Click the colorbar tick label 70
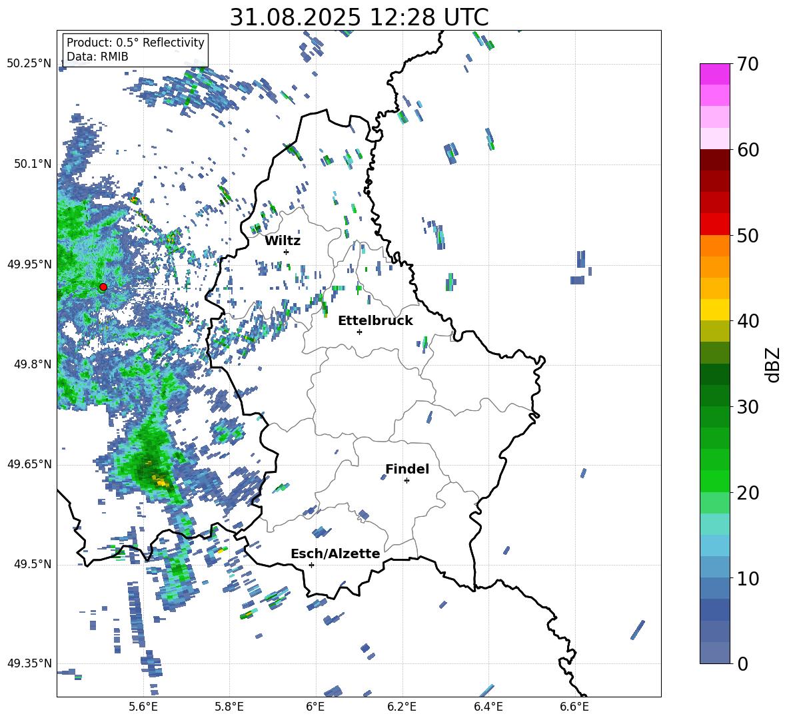This screenshot has height=720, width=789. pos(748,65)
